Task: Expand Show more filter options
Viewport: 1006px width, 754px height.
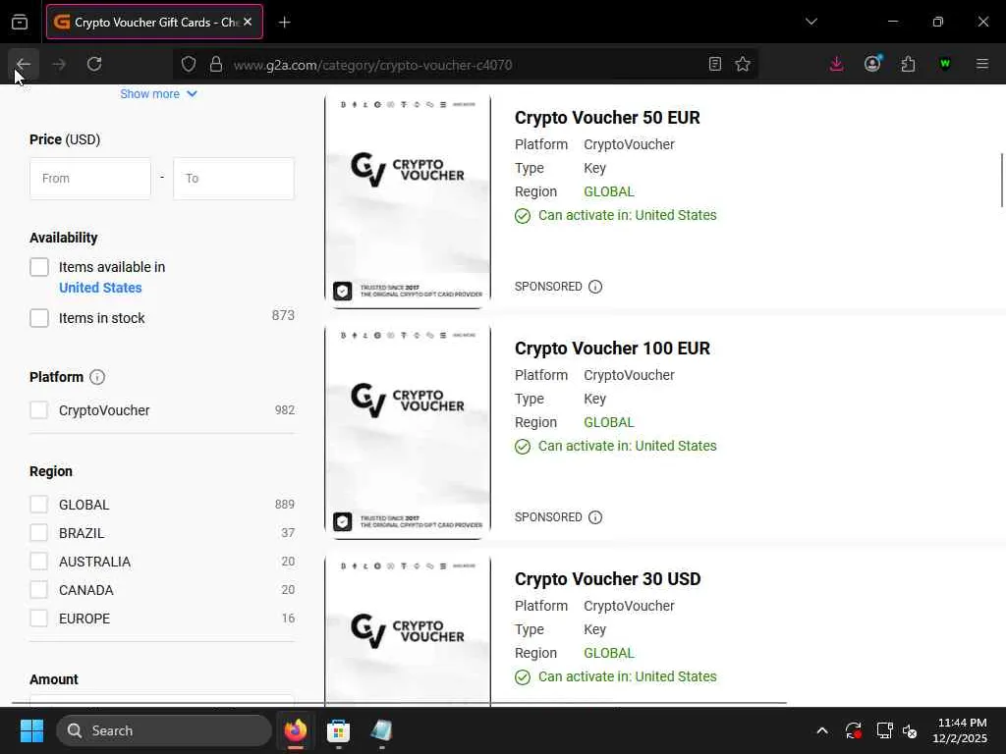Action: 158,94
